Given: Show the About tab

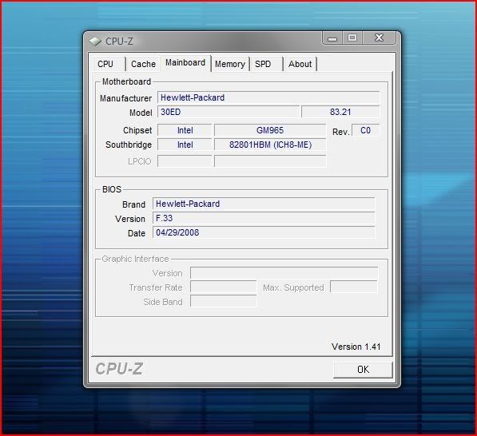Looking at the screenshot, I should pyautogui.click(x=300, y=64).
